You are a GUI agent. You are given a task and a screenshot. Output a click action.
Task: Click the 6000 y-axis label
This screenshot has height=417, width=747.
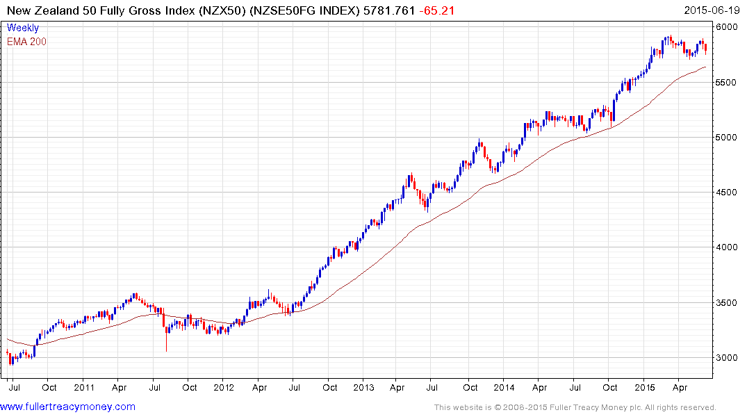tap(726, 27)
